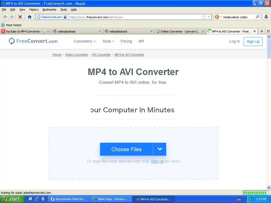This screenshot has width=271, height=203.
Task: Click the Choose Files button
Action: pos(127,149)
